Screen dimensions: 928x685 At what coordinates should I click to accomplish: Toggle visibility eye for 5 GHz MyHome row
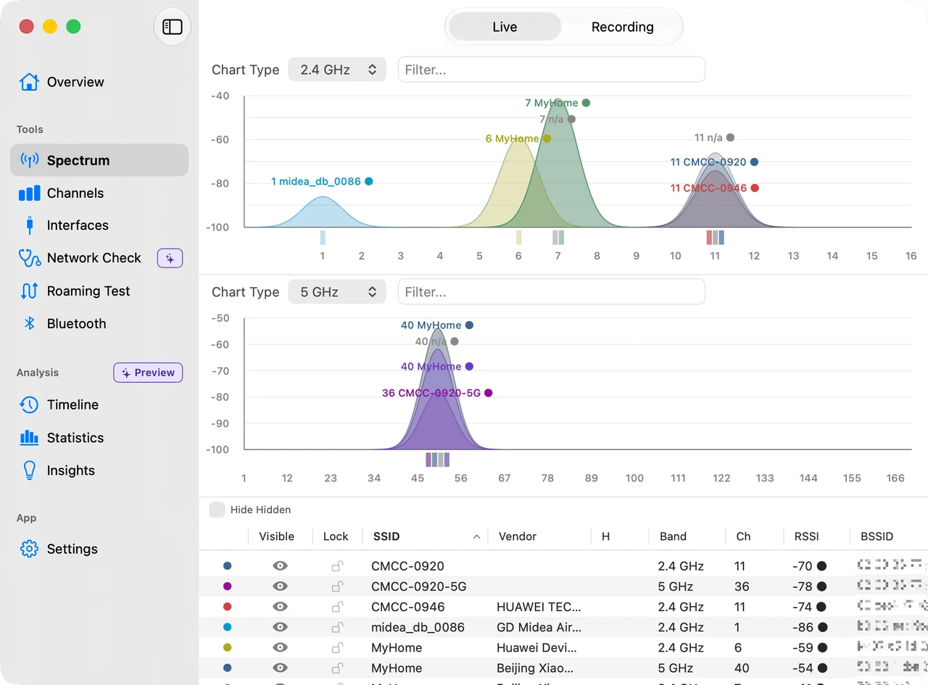pyautogui.click(x=280, y=668)
